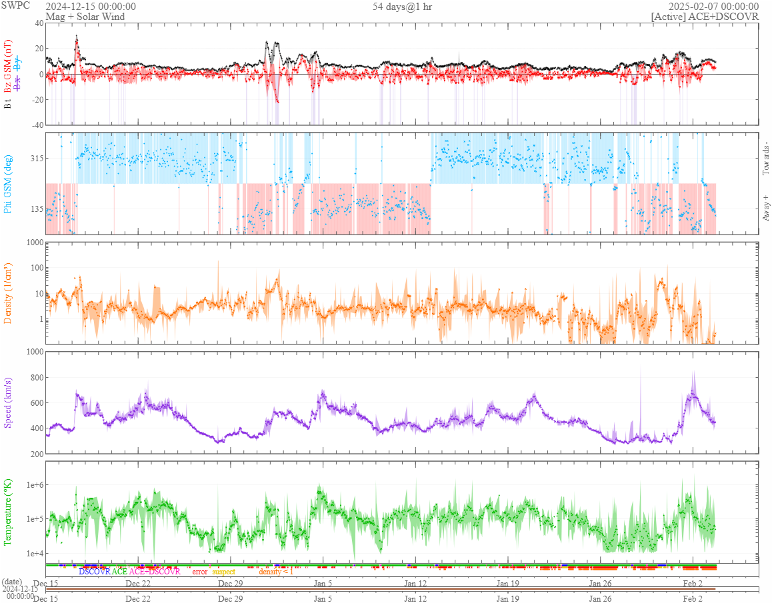Click the 800 tick on the Speed axis

[x=37, y=377]
